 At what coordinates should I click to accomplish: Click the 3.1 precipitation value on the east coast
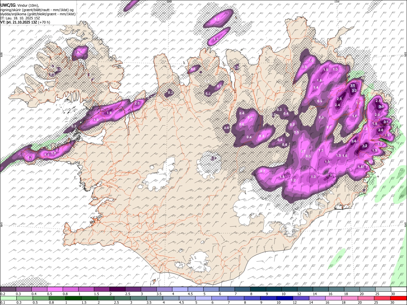[x=386, y=122]
